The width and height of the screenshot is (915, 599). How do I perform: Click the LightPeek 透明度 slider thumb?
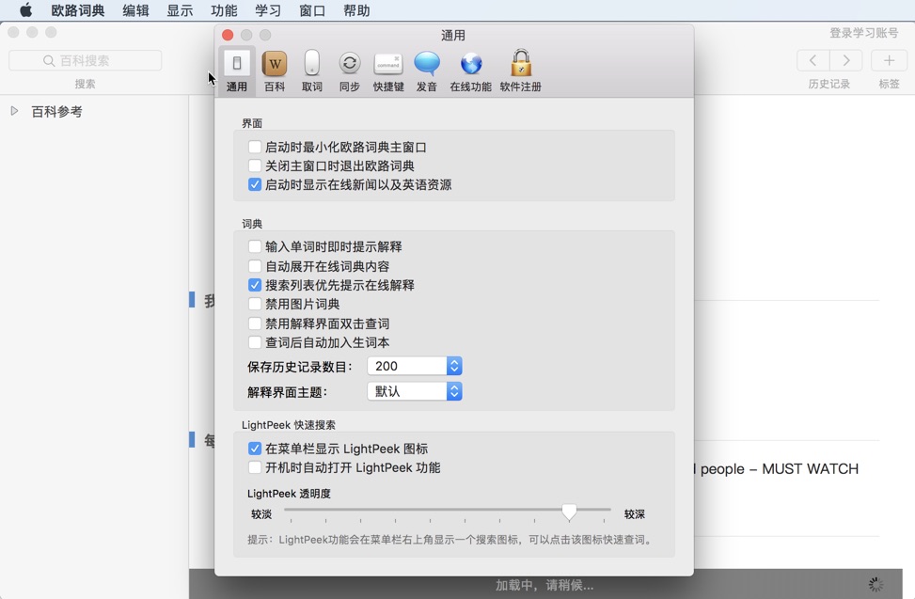pyautogui.click(x=569, y=512)
